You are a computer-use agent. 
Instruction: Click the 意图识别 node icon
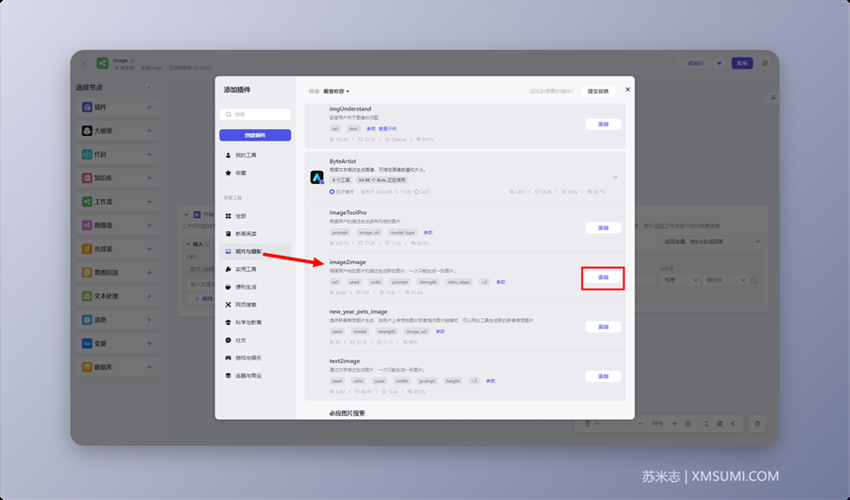click(x=87, y=273)
